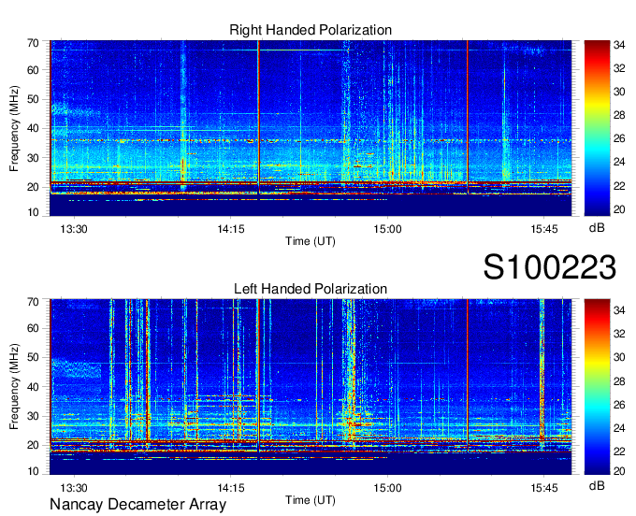Click the S100223 observation label
Image resolution: width=636 pixels, height=516 pixels.
(x=550, y=267)
